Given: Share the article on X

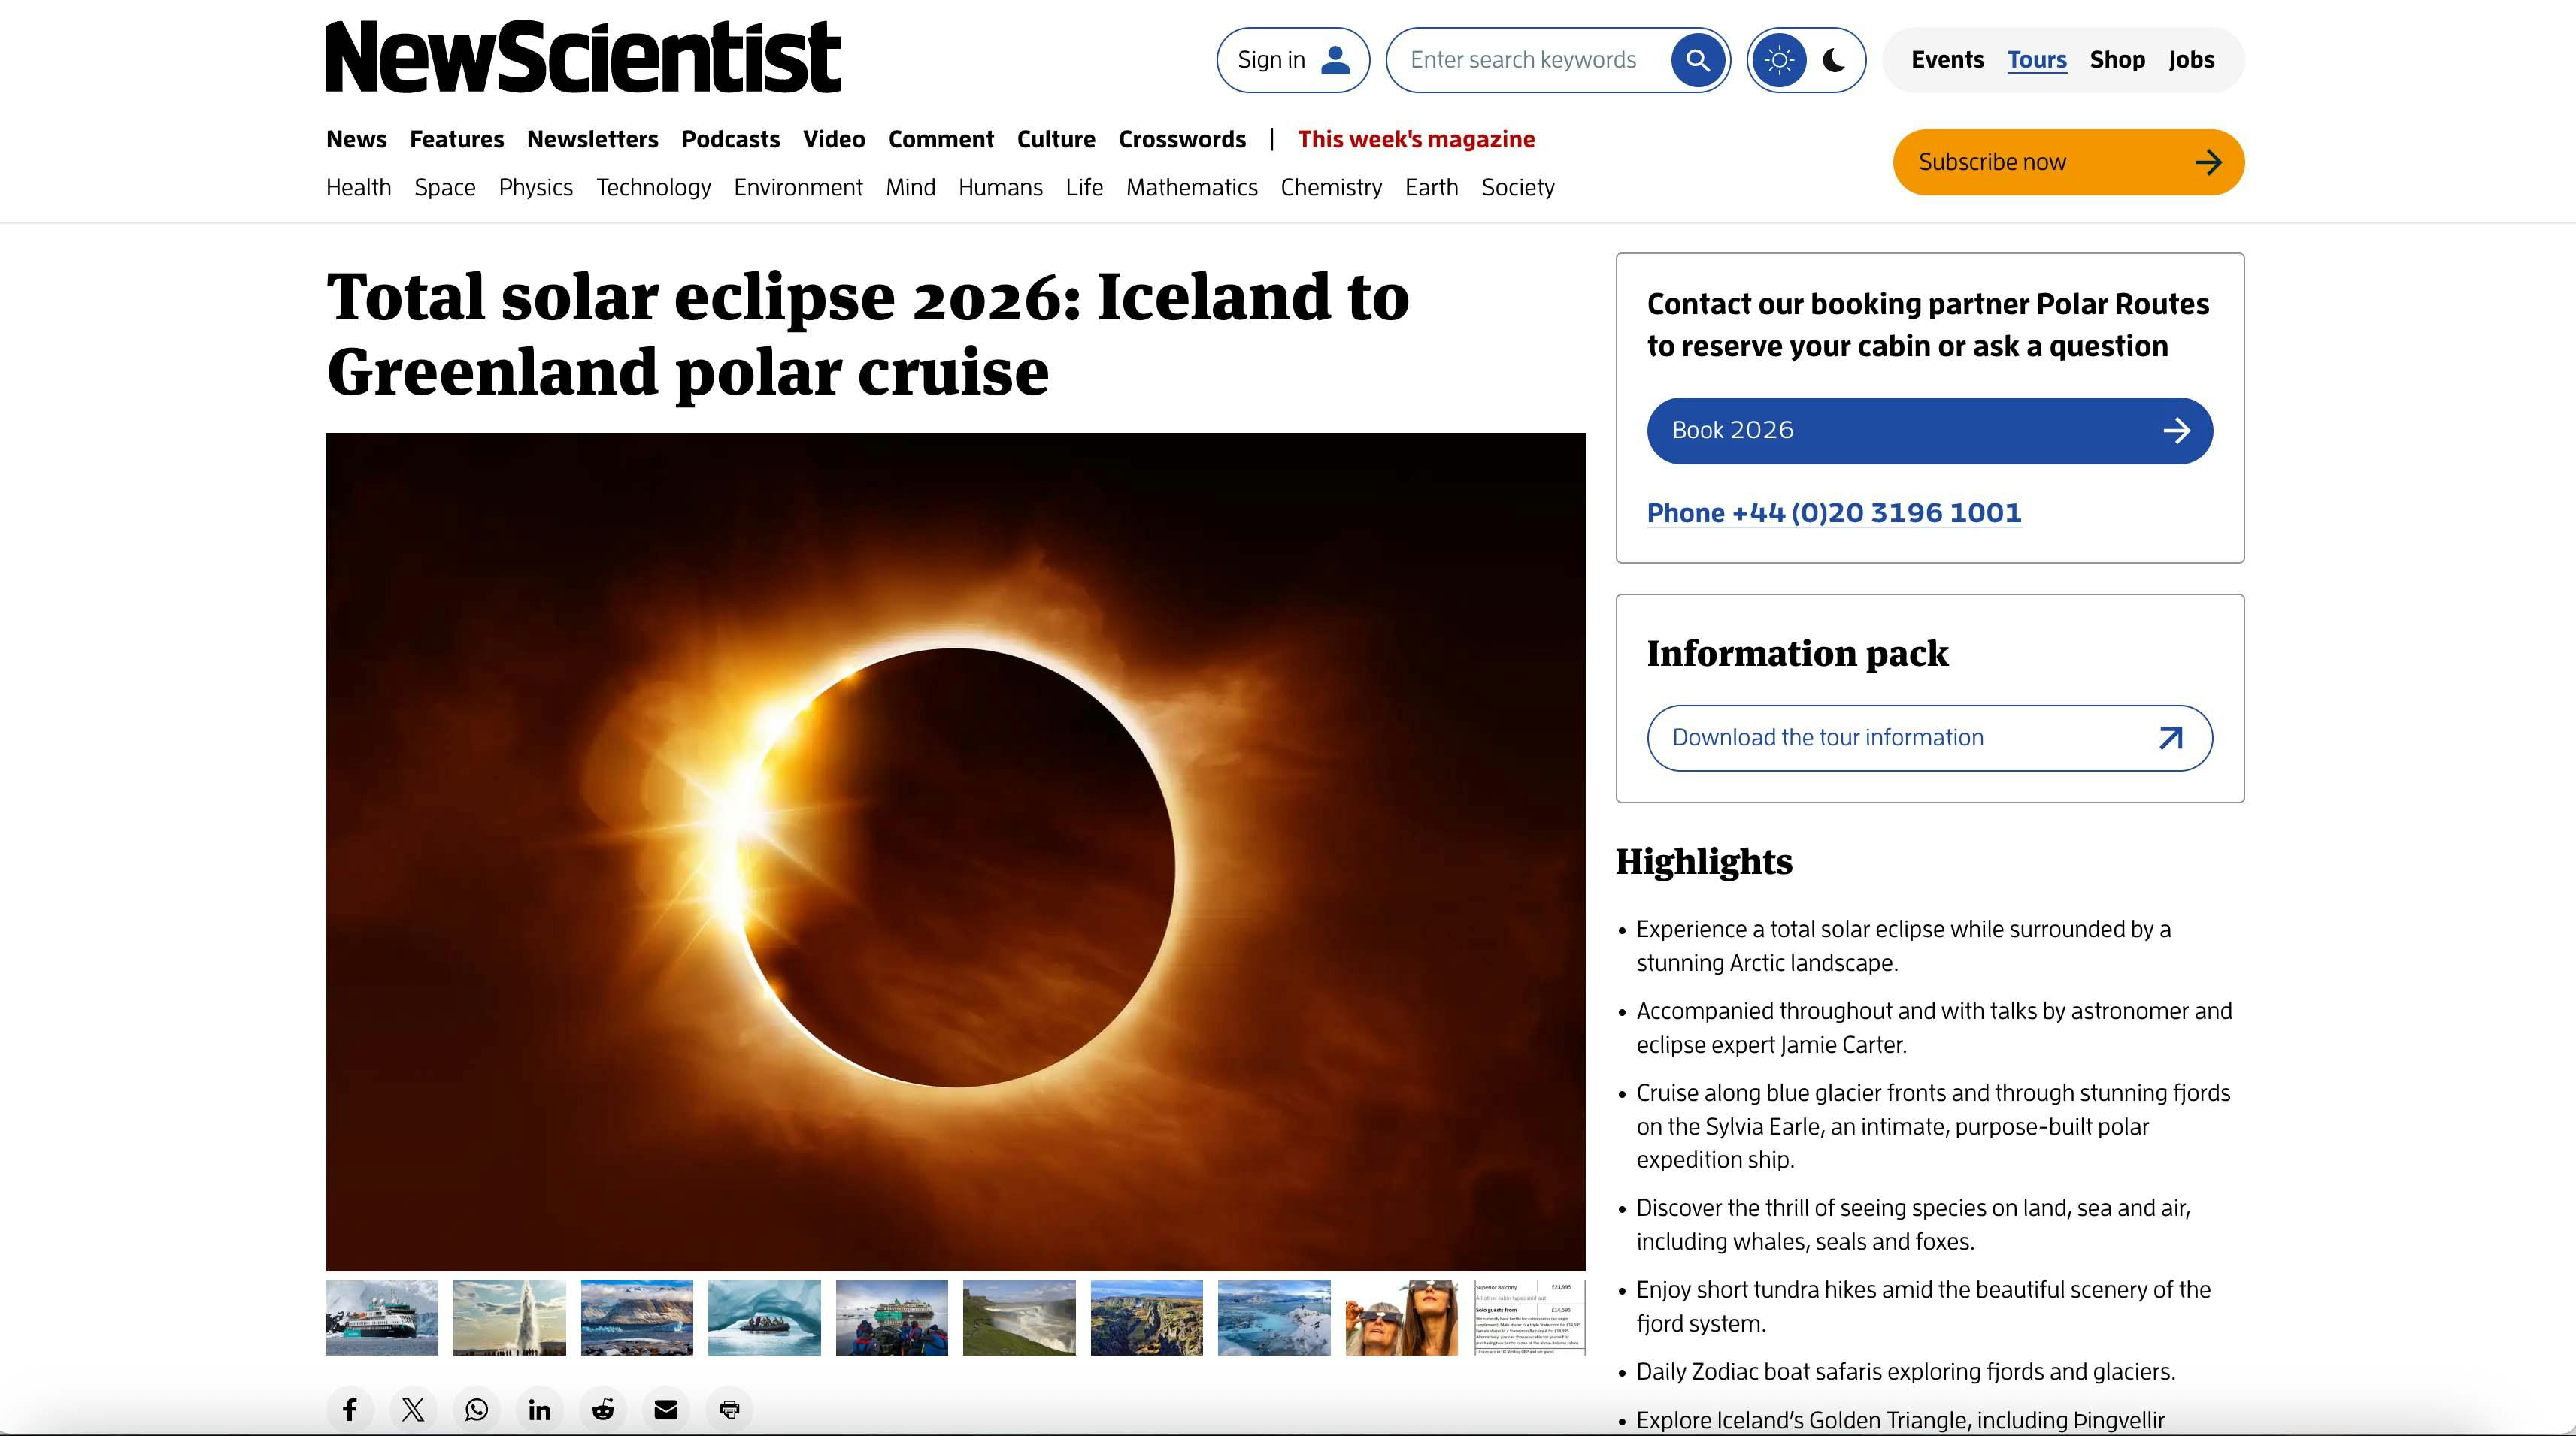Looking at the screenshot, I should (x=412, y=1409).
